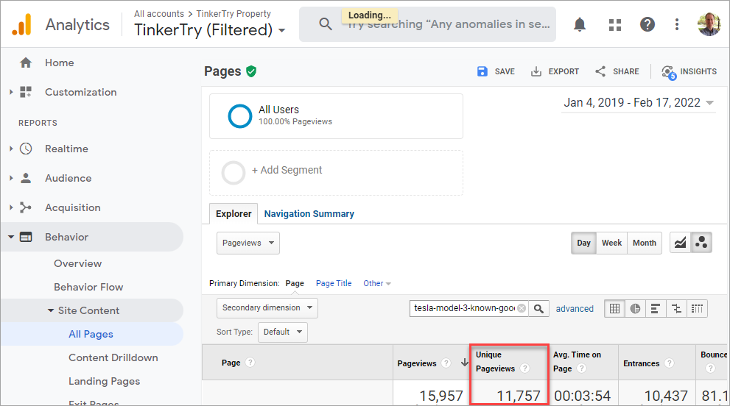Open Landing Pages report

click(105, 381)
